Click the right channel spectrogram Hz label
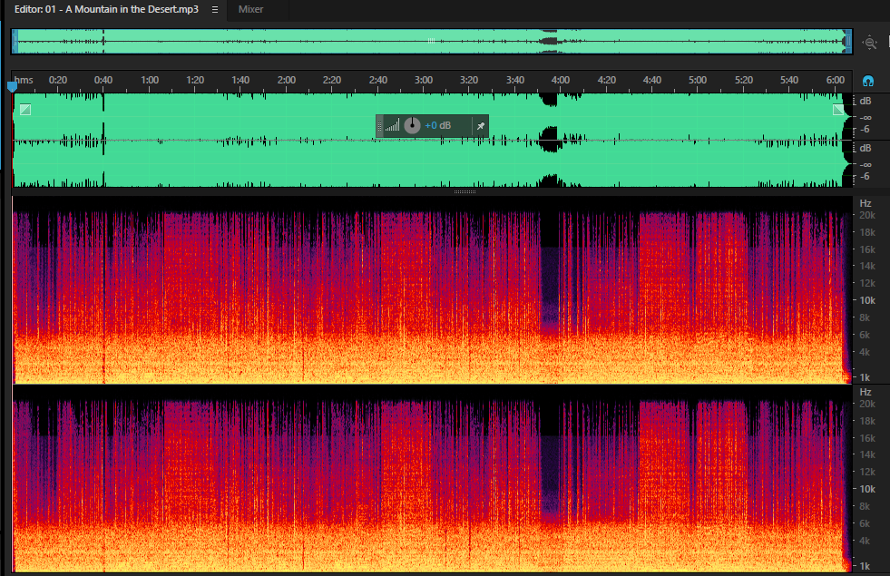 (865, 392)
